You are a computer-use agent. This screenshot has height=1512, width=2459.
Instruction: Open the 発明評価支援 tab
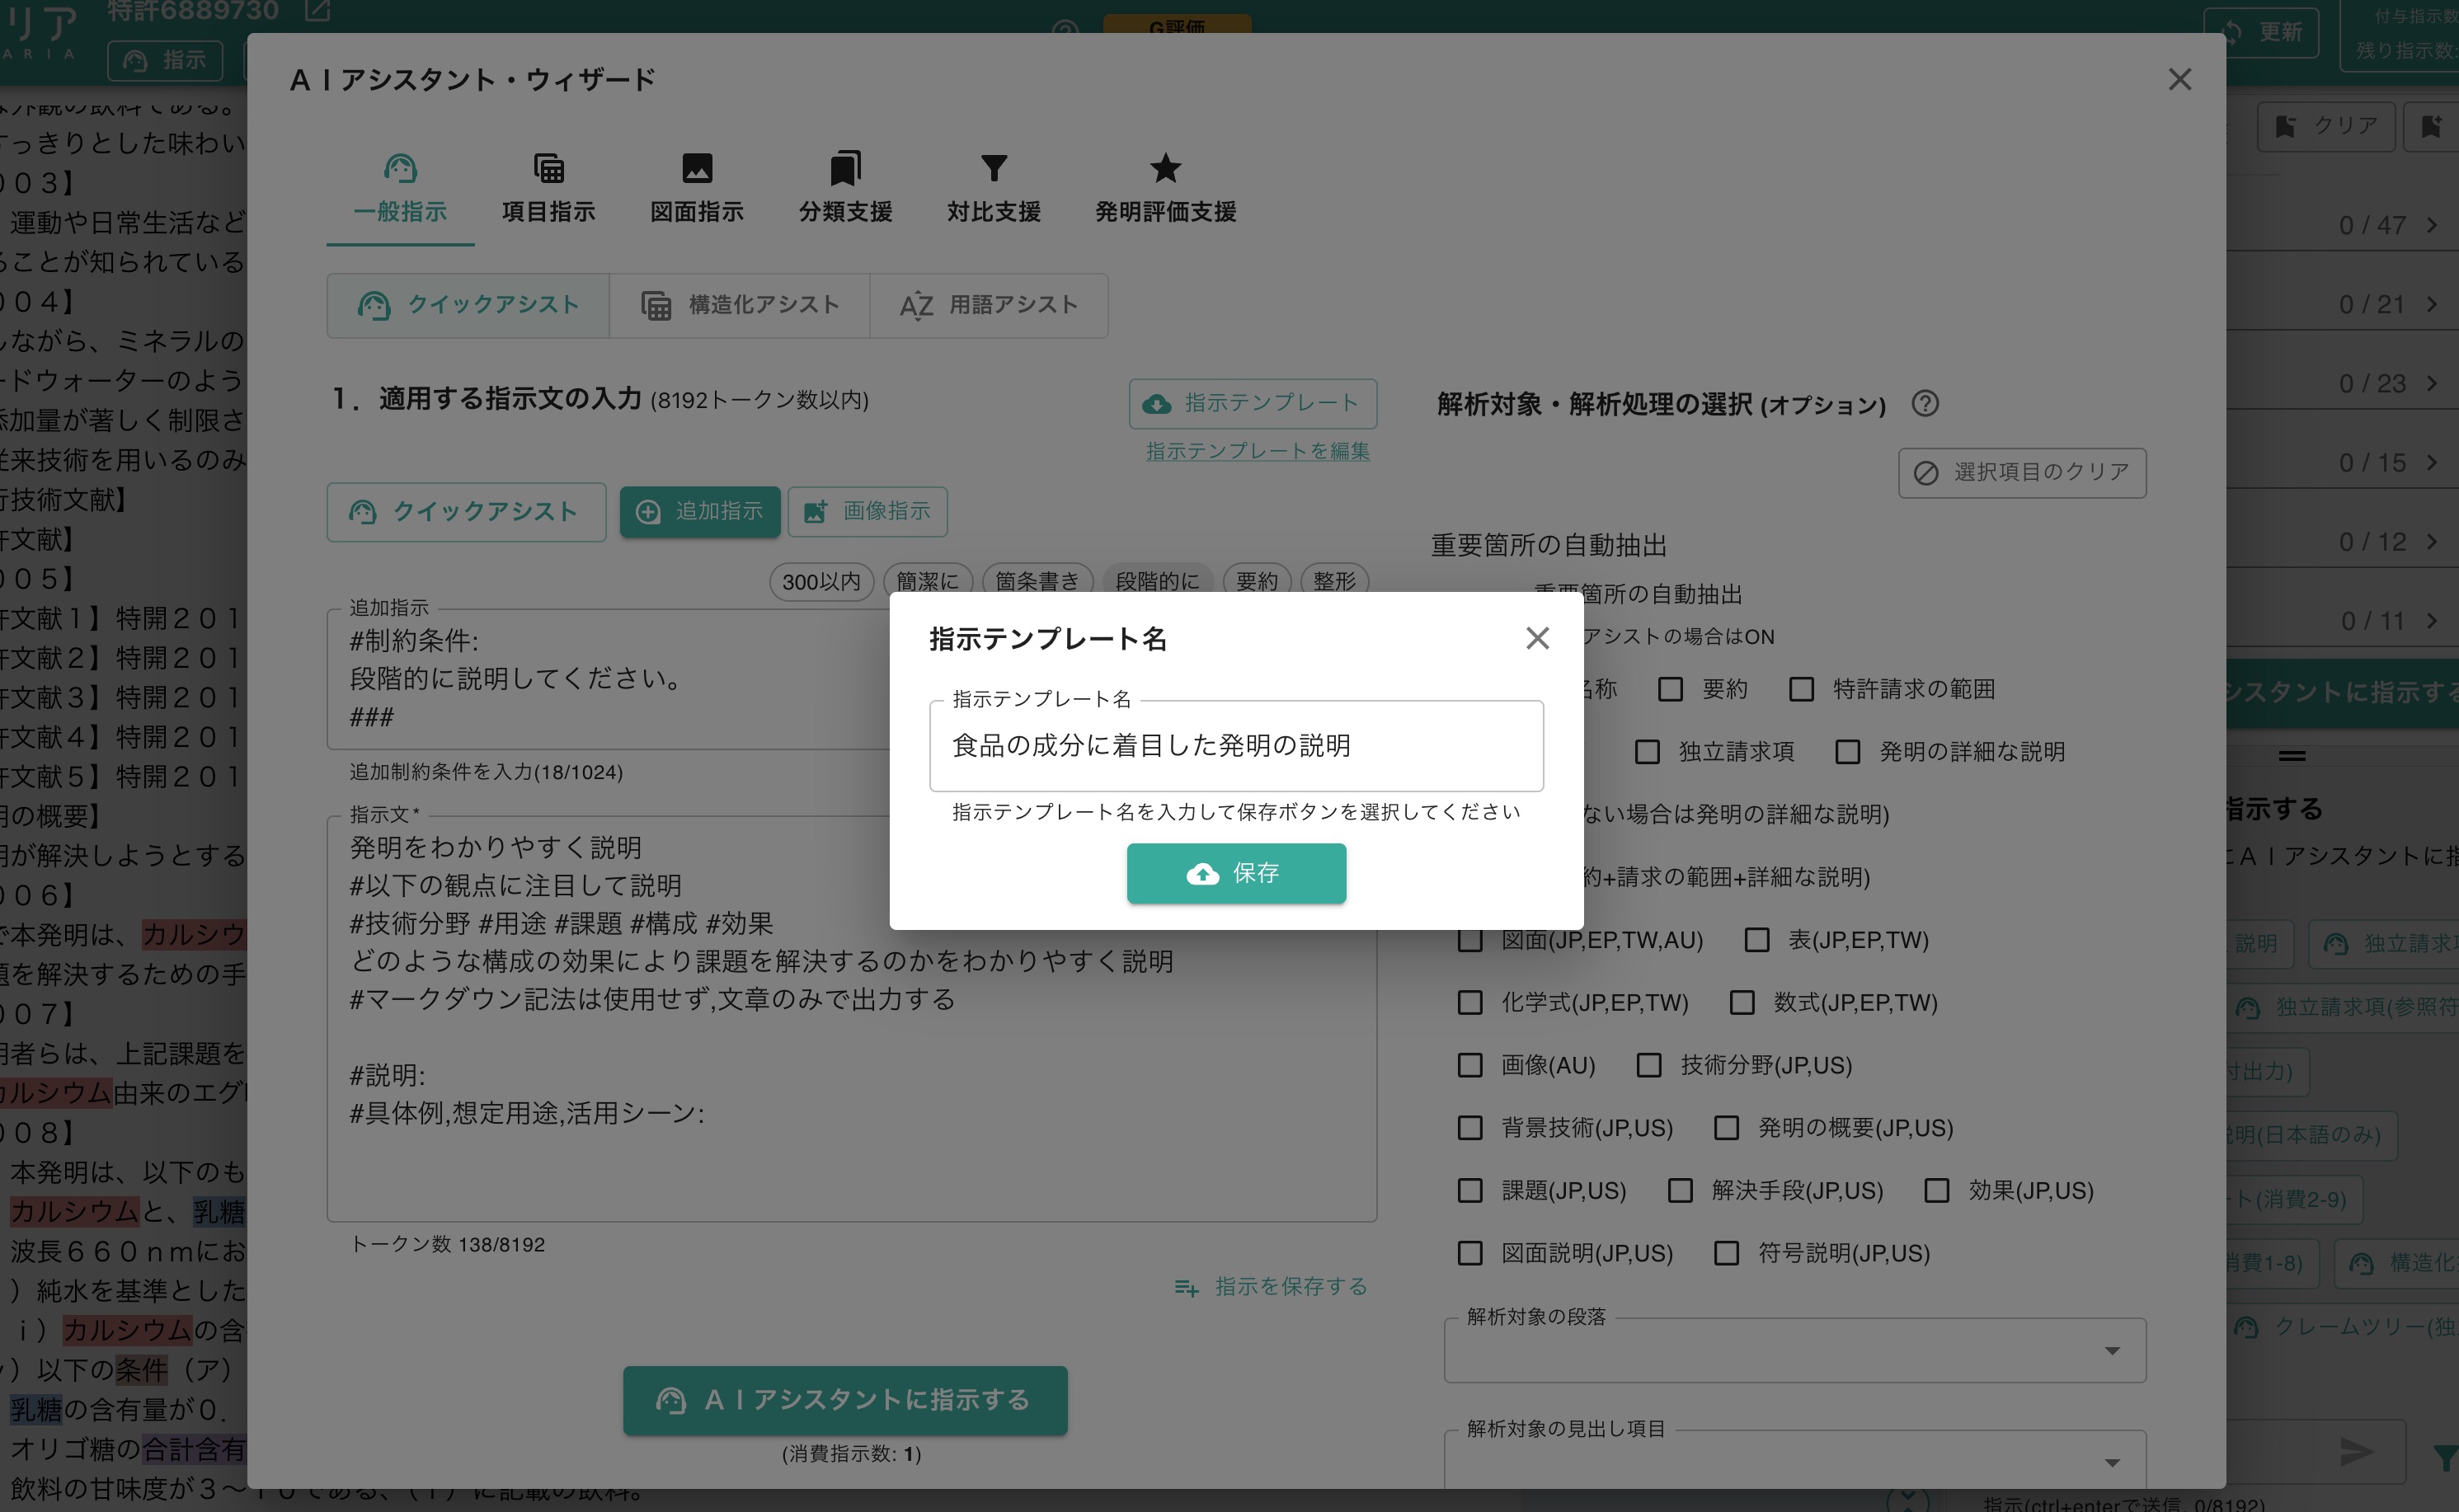[1165, 189]
